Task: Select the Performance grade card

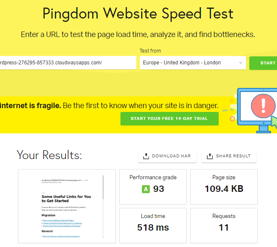Action: click(x=153, y=187)
